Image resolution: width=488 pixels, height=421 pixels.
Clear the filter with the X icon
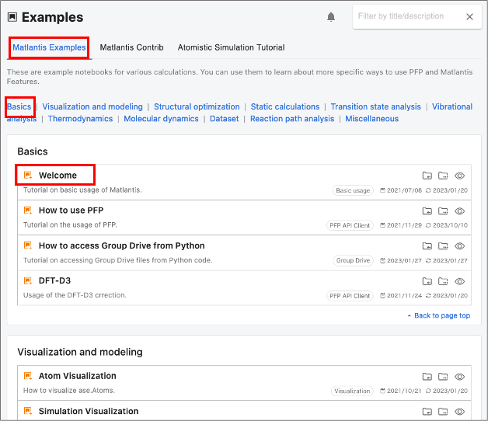point(469,16)
